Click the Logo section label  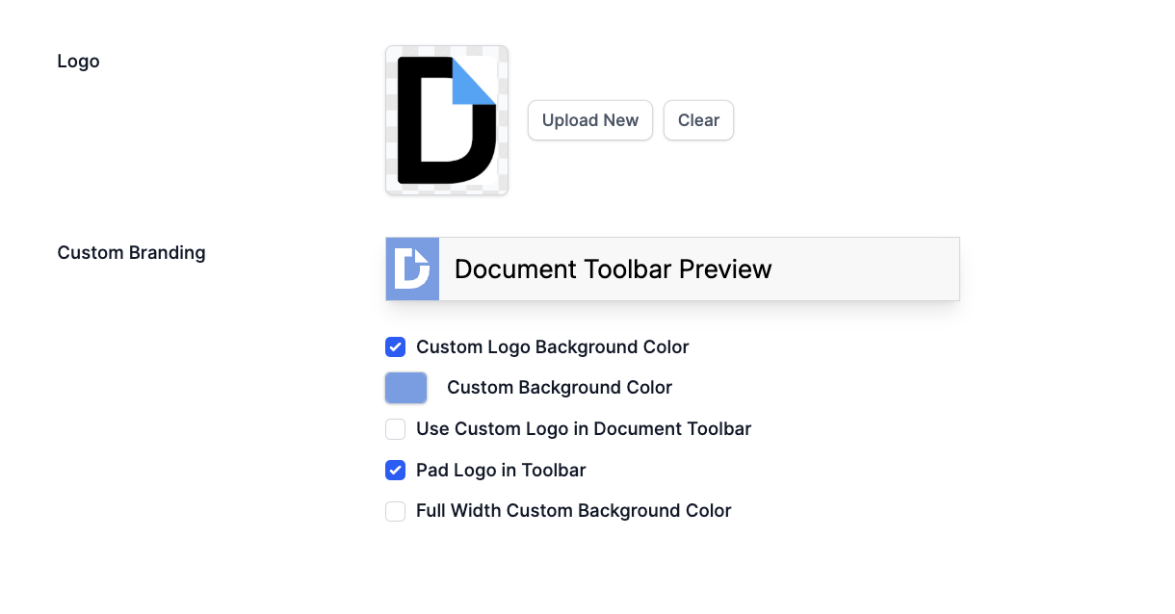coord(78,61)
